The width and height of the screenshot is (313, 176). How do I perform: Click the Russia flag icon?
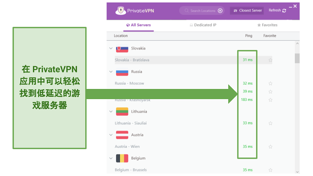point(122,72)
